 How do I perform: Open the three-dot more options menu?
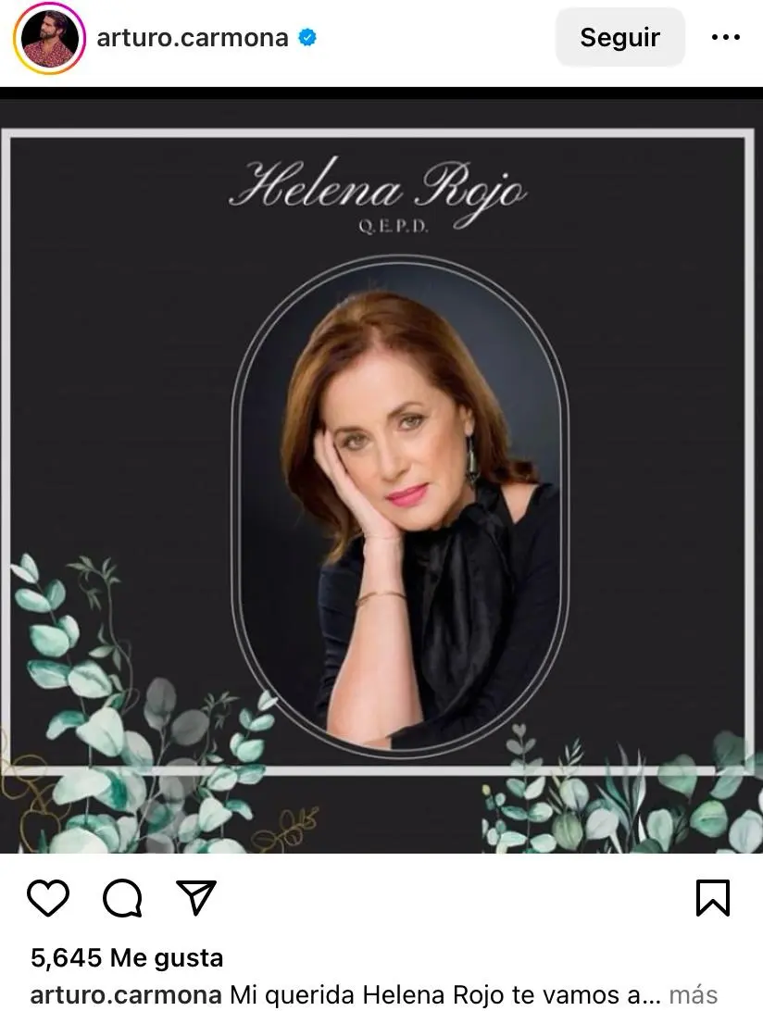coord(726,38)
